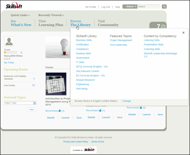The width and height of the screenshot is (190, 155).
Task: Expand the Quick Links menu
Action: pos(20,15)
